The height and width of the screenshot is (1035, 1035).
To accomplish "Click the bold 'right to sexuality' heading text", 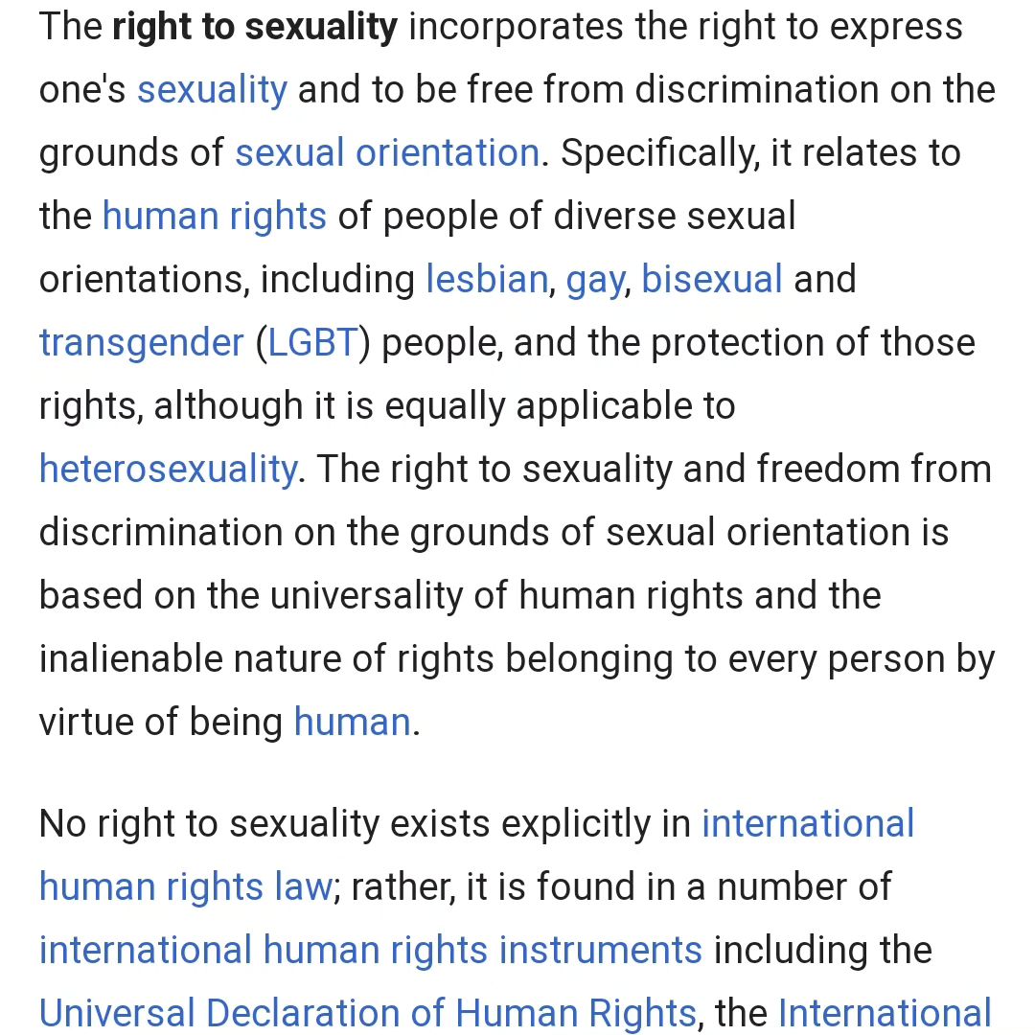I will 255,27.
